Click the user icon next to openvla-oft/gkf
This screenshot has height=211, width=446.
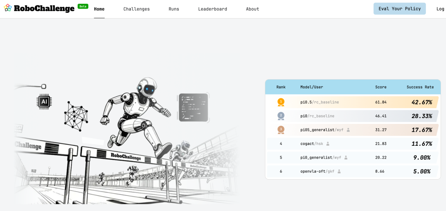click(339, 171)
